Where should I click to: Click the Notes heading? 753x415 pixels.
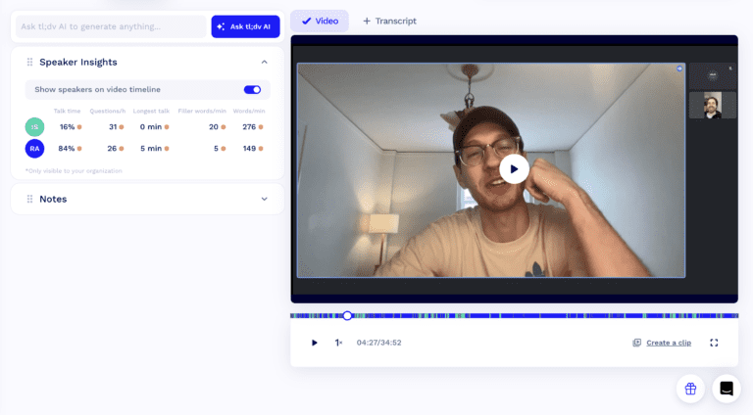(53, 199)
